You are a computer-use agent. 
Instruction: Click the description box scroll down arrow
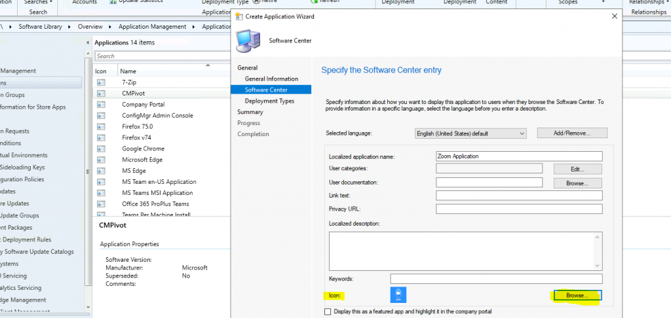pos(598,266)
